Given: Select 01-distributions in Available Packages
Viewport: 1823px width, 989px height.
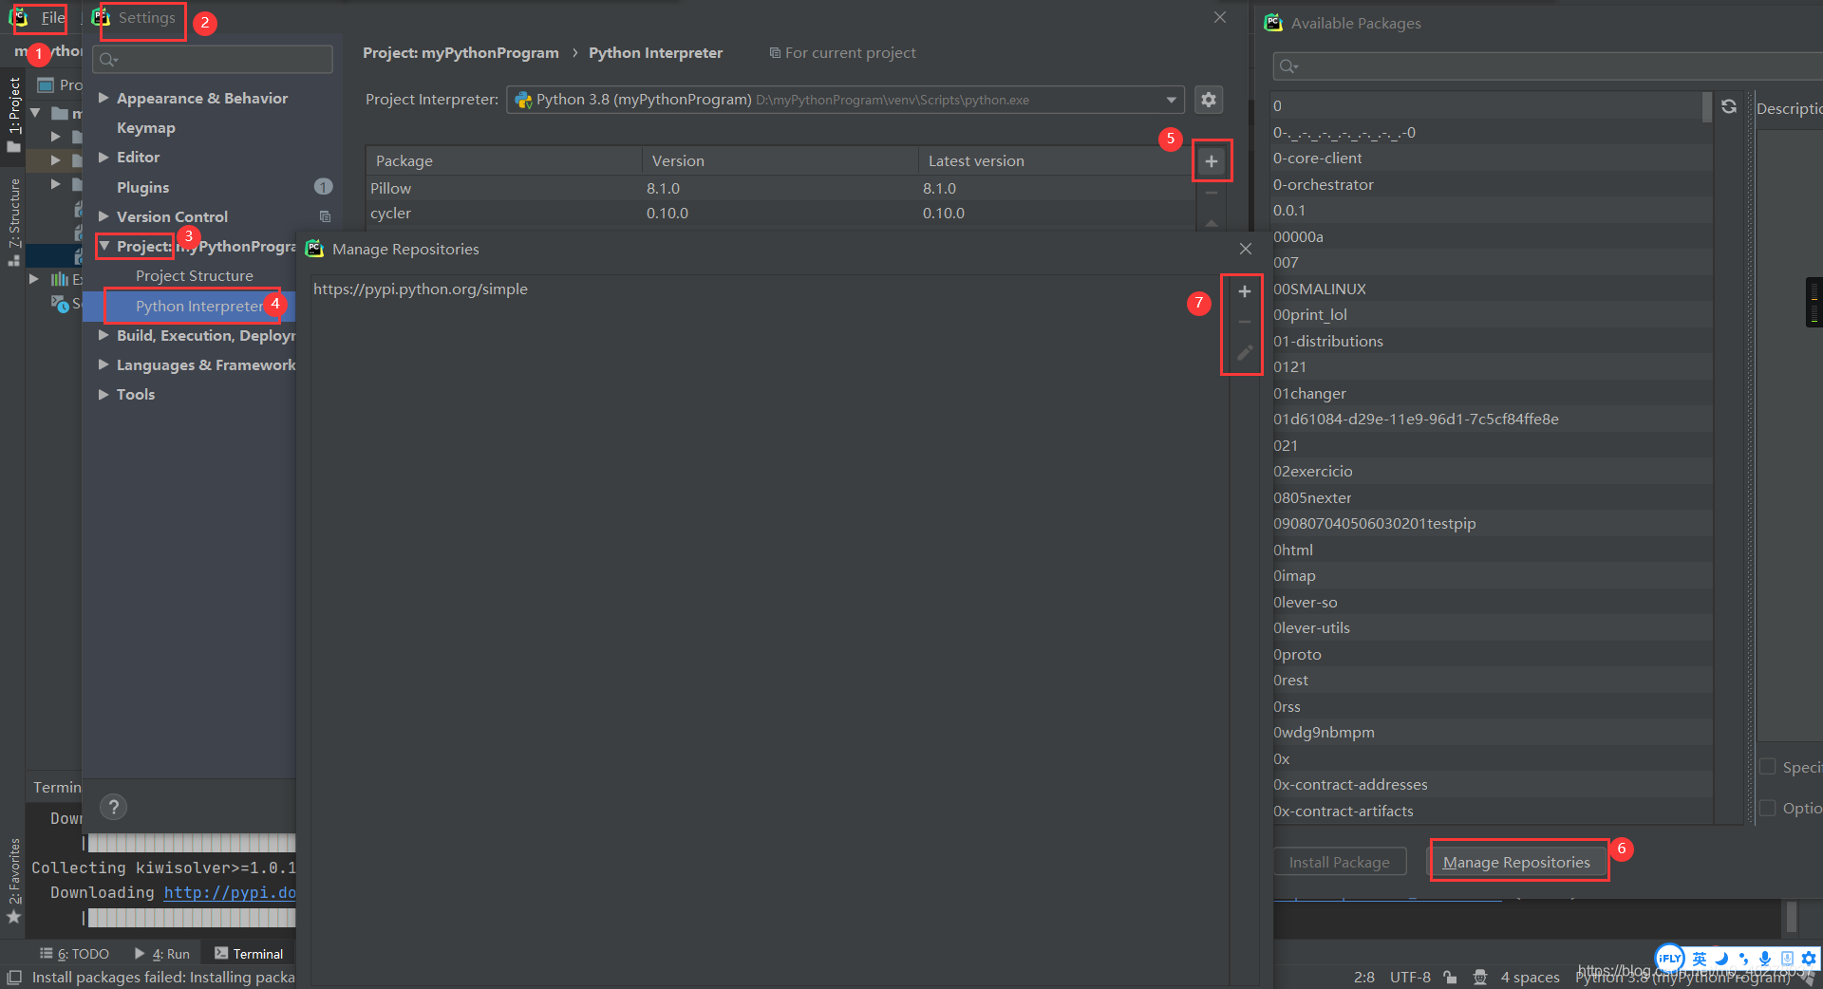Looking at the screenshot, I should 1493,342.
